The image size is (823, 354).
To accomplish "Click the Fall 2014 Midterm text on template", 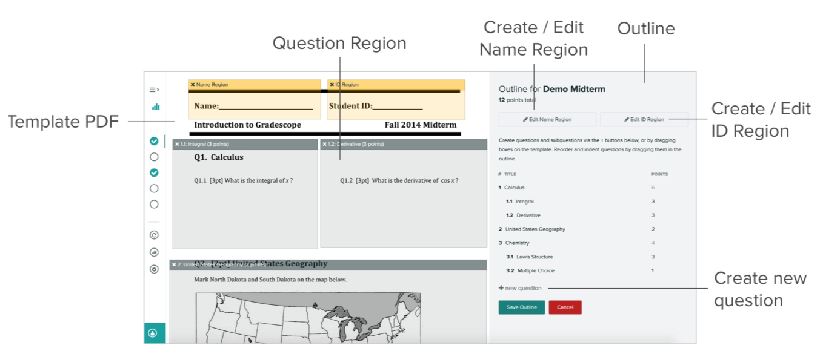I will pyautogui.click(x=421, y=125).
